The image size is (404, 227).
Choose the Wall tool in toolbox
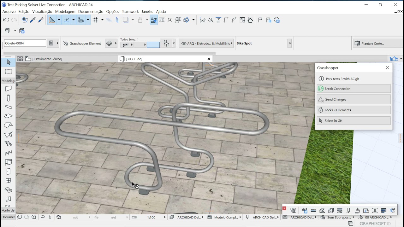(9, 89)
